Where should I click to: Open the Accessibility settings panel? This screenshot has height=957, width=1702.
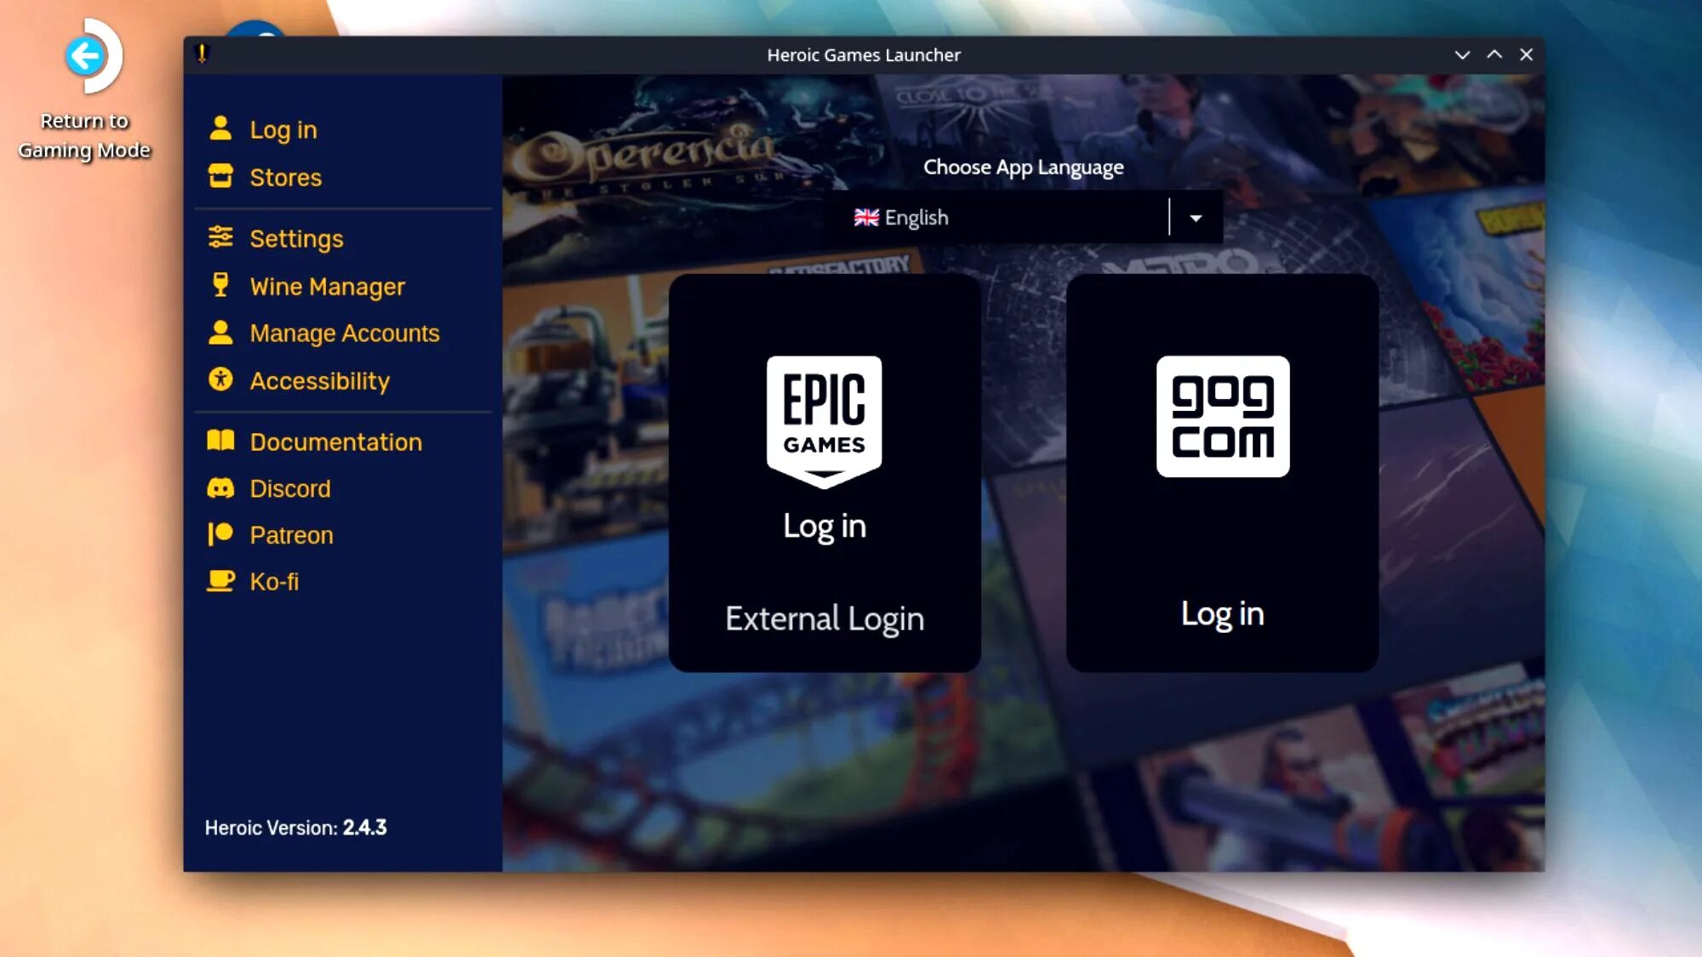319,379
